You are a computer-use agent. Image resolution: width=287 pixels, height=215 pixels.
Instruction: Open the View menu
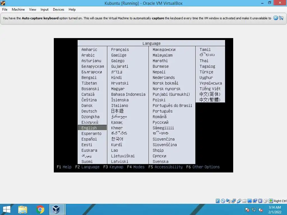point(33,10)
